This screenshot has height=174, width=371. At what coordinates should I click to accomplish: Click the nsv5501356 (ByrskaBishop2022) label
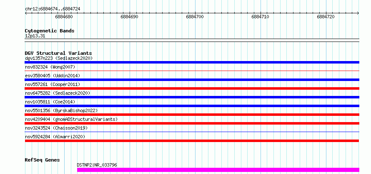[x=61, y=110]
